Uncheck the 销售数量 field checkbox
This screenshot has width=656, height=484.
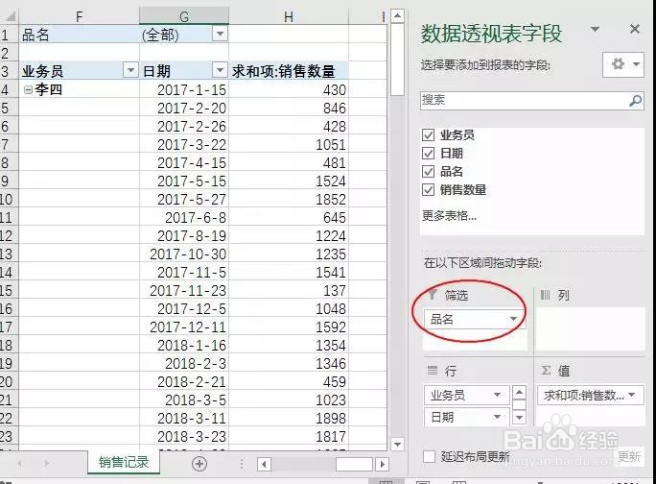point(428,190)
